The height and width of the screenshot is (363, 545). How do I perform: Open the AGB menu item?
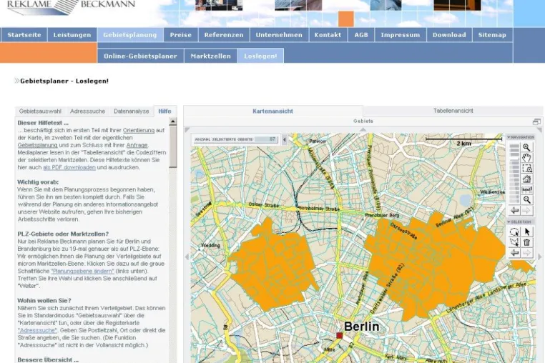(361, 35)
